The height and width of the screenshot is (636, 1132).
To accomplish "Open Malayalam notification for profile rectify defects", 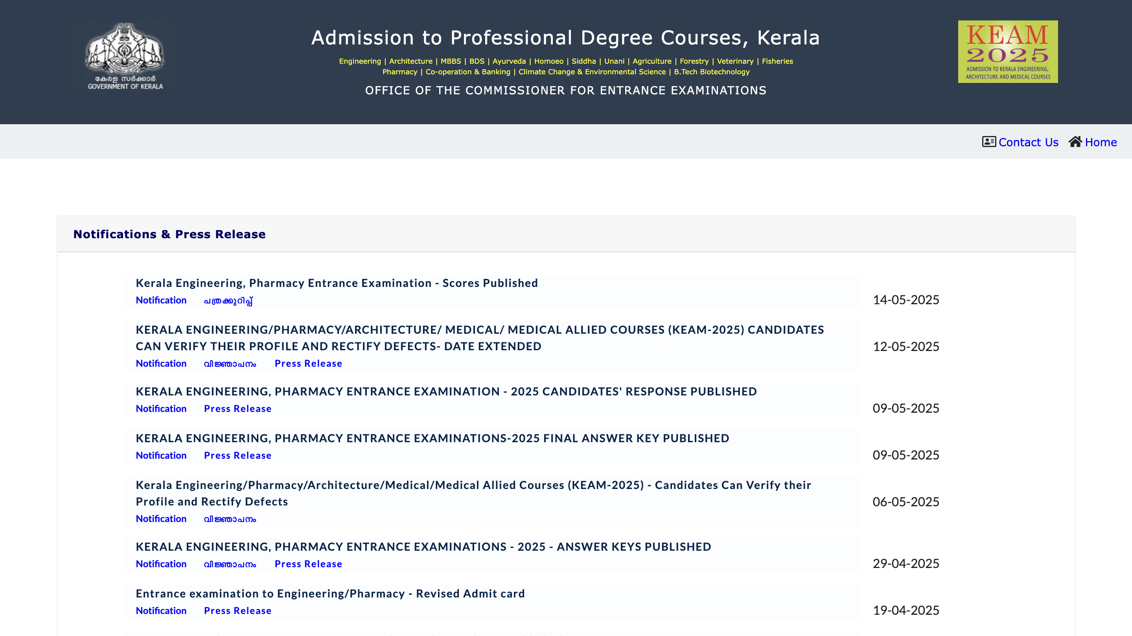I will [x=230, y=519].
